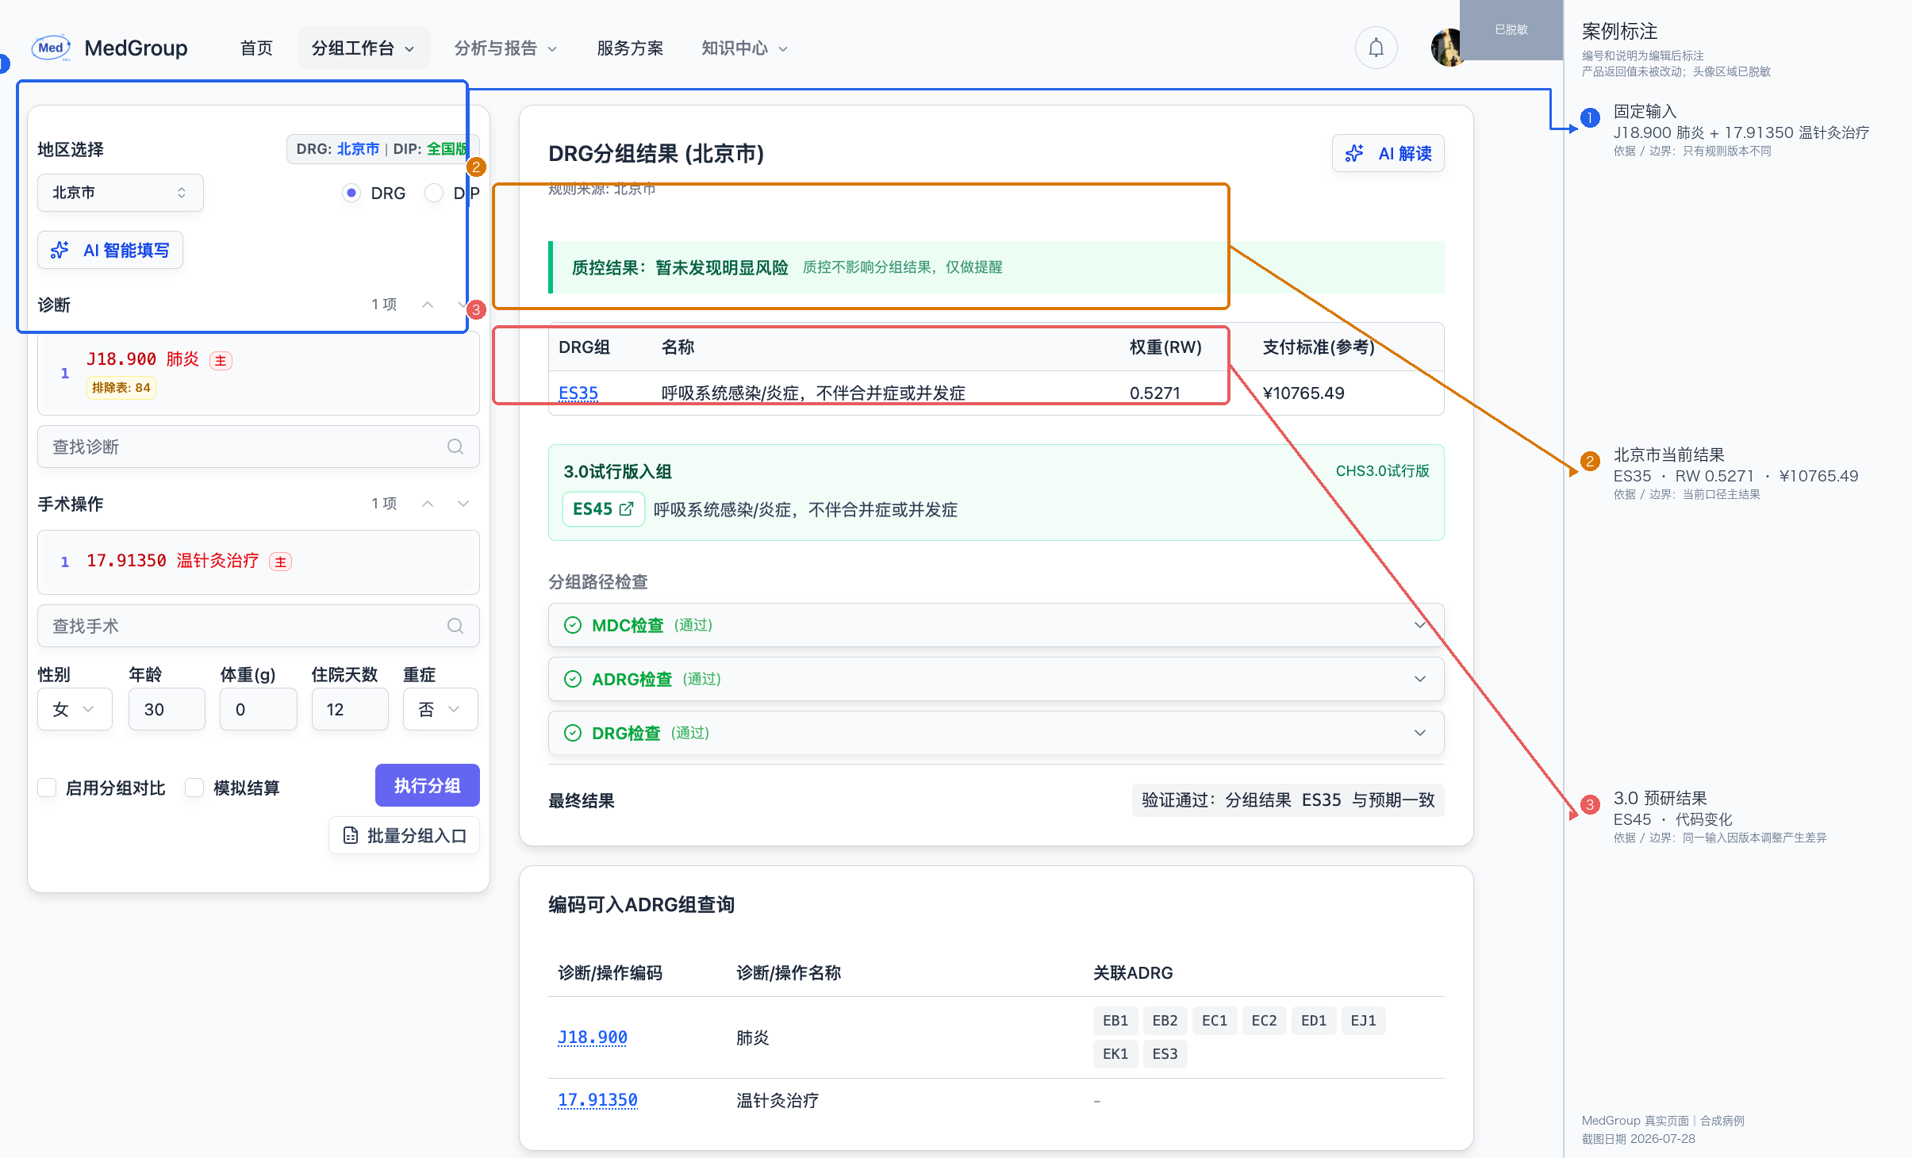
Task: Open the 性别 dropdown showing 女
Action: [x=75, y=709]
